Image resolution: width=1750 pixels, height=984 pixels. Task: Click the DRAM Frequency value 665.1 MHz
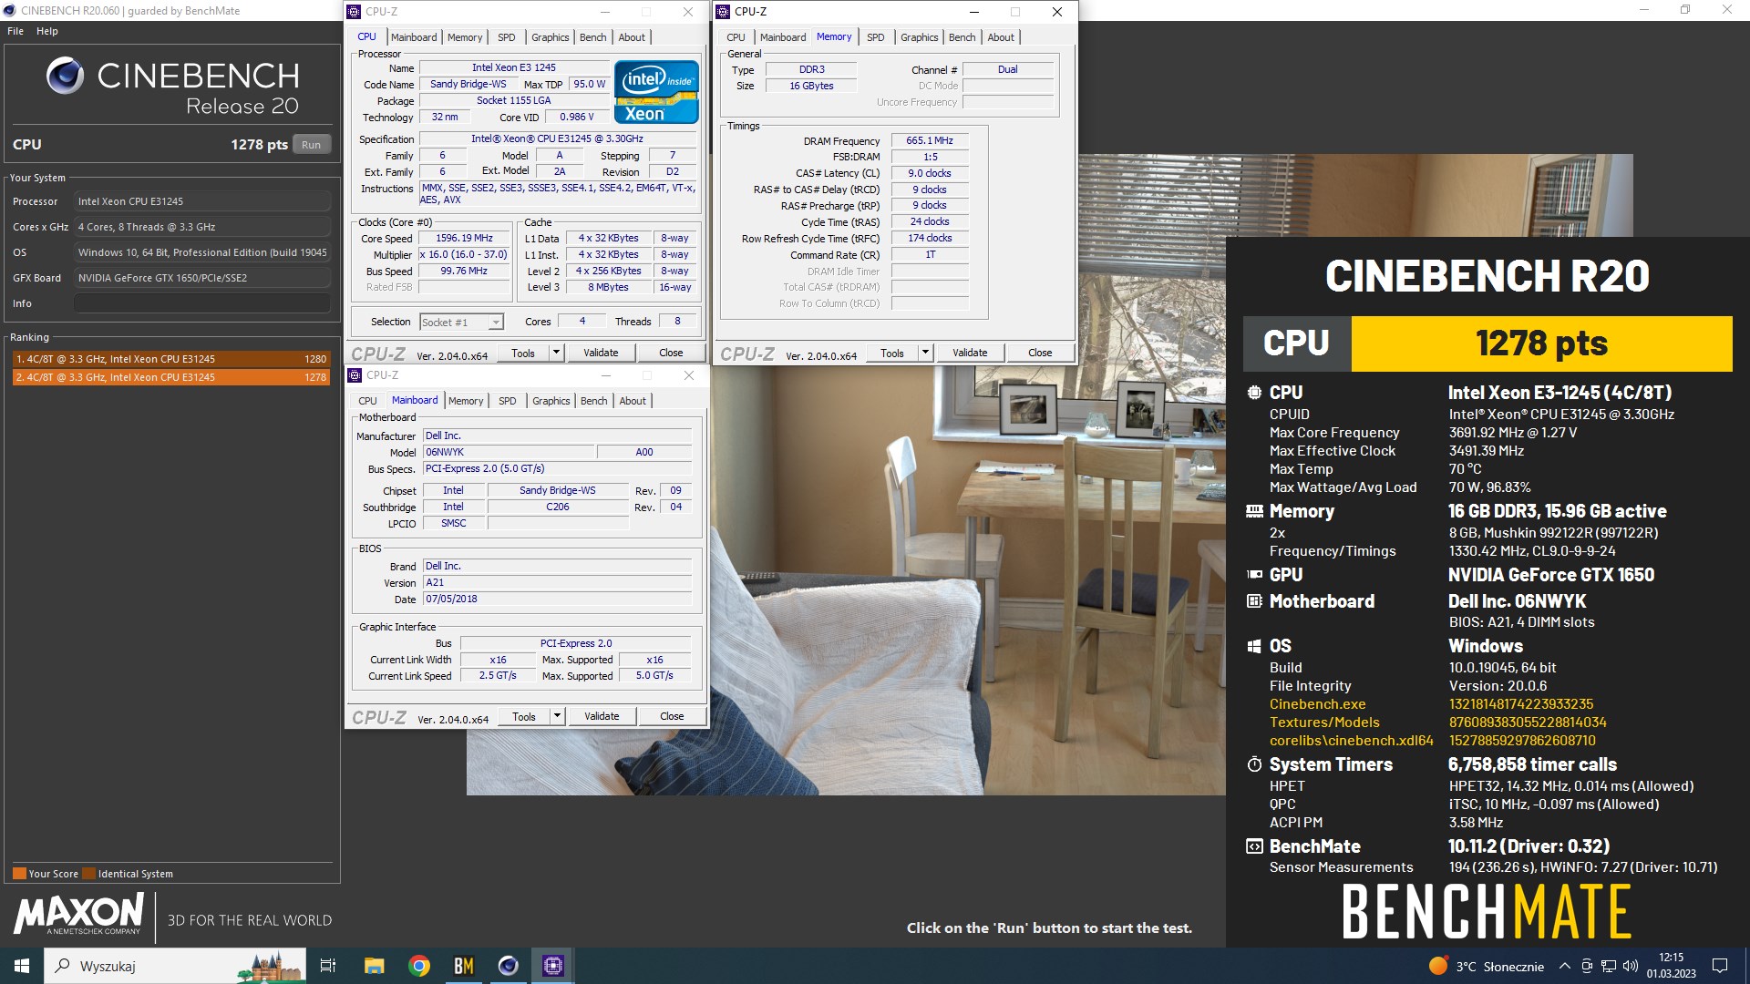[x=930, y=141]
